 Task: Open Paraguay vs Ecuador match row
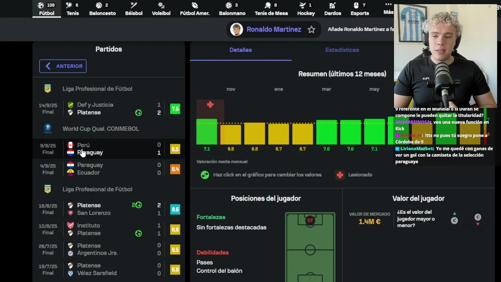pos(108,169)
